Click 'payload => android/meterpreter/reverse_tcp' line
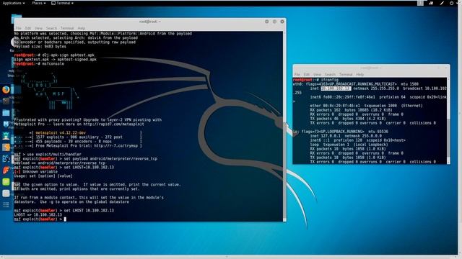Viewport: 462px width, 259px height. point(60,163)
